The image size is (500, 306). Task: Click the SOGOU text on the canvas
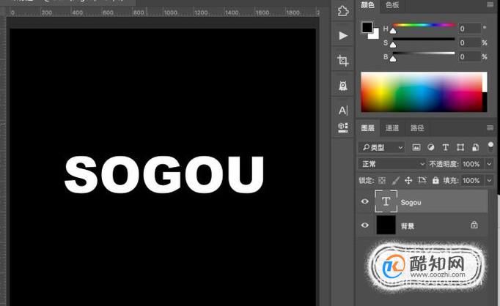pos(164,174)
